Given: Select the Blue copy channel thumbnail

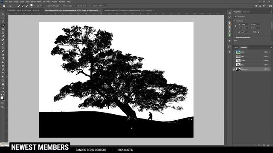Looking at the screenshot, I should click(238, 69).
